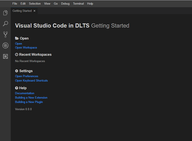The image size is (192, 141).
Task: Open the Help menu in menu bar
Action: [x=90, y=4]
